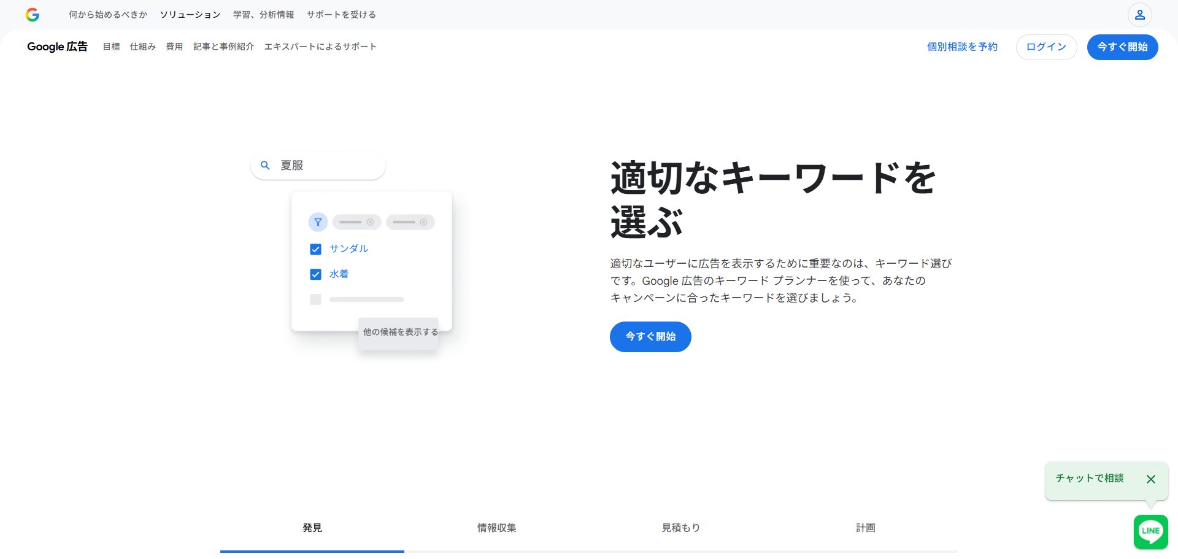Image resolution: width=1178 pixels, height=559 pixels.
Task: Click the サンダル label text
Action: coord(348,249)
